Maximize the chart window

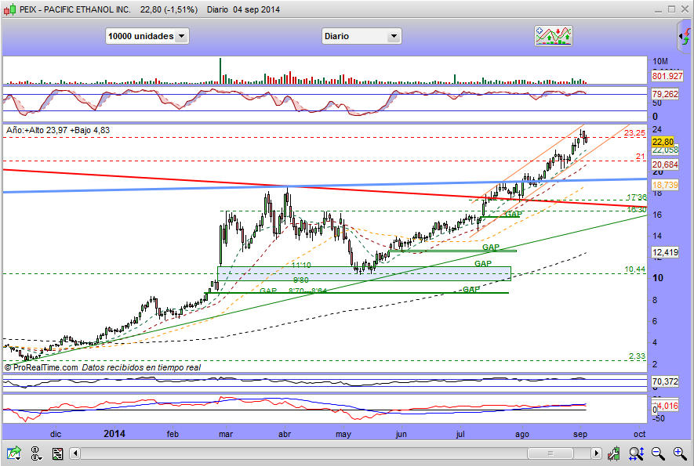(672, 9)
